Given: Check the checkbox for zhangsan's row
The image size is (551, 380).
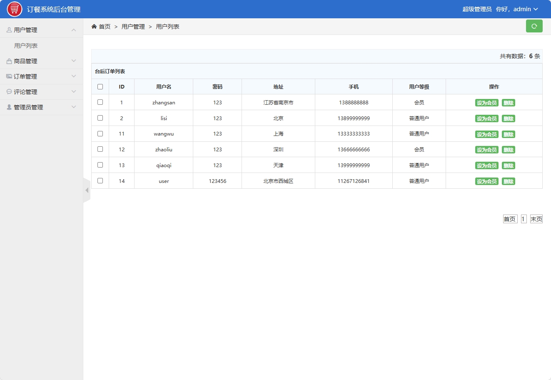Looking at the screenshot, I should [100, 102].
